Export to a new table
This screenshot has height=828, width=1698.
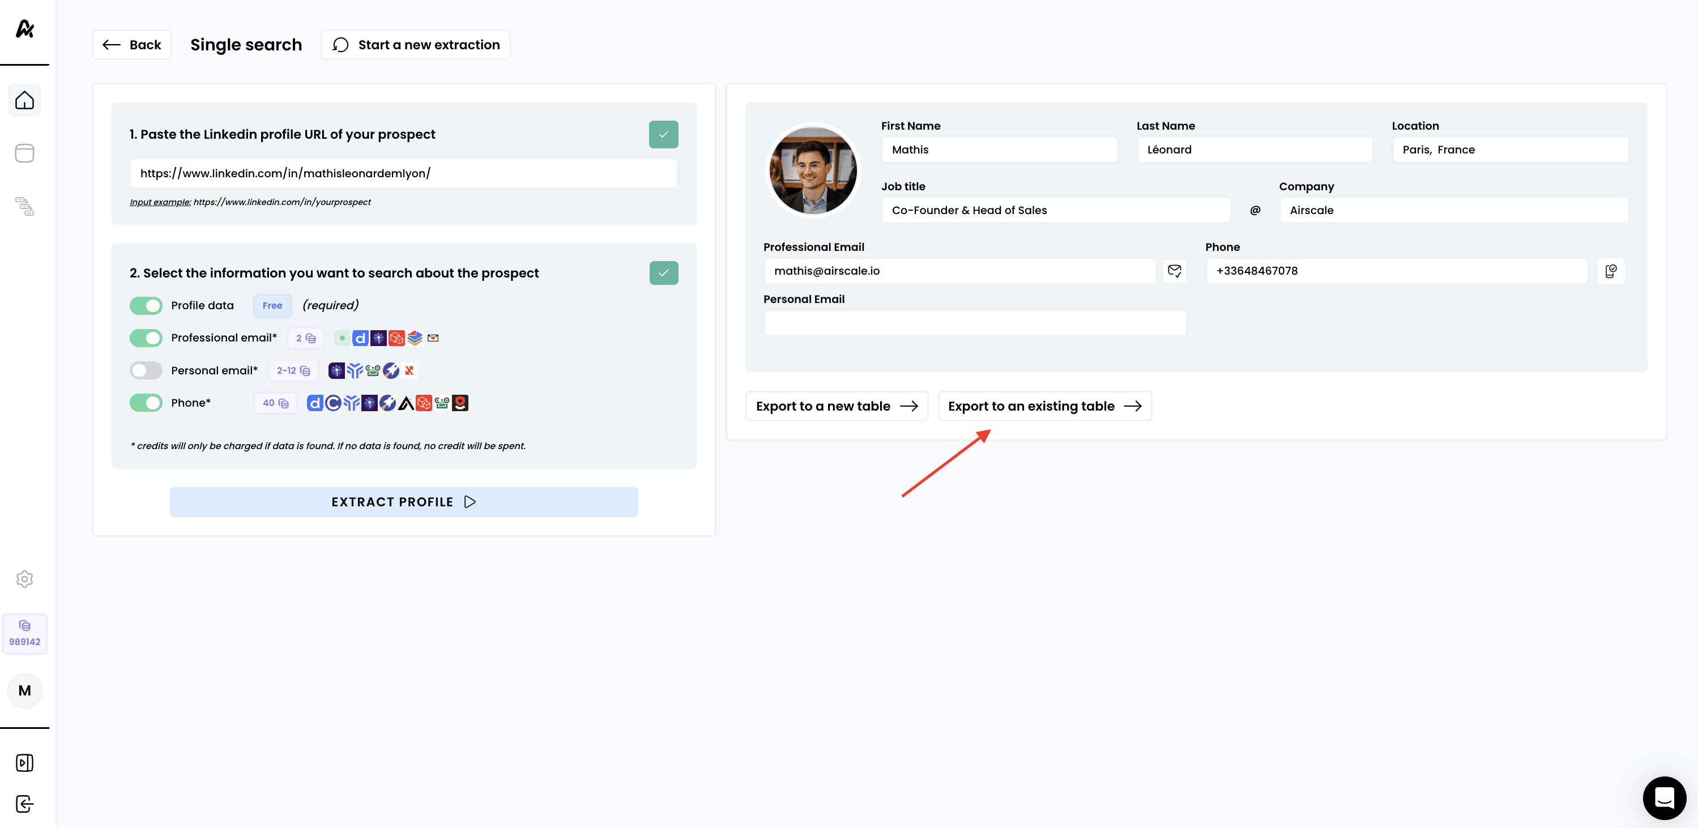836,406
